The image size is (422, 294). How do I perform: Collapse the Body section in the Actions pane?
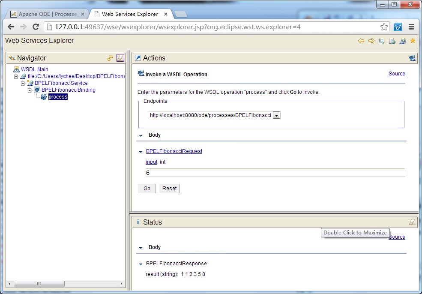pyautogui.click(x=141, y=135)
